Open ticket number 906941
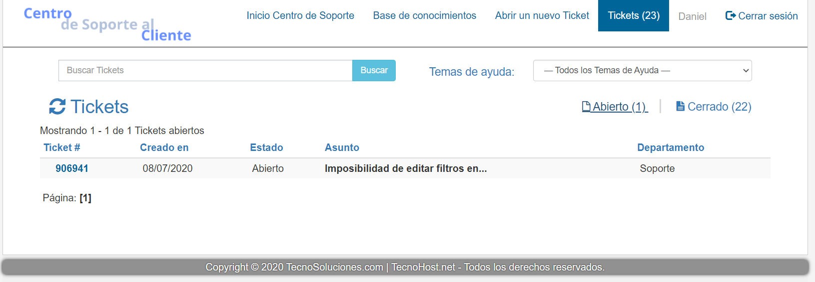This screenshot has height=282, width=815. pos(72,168)
